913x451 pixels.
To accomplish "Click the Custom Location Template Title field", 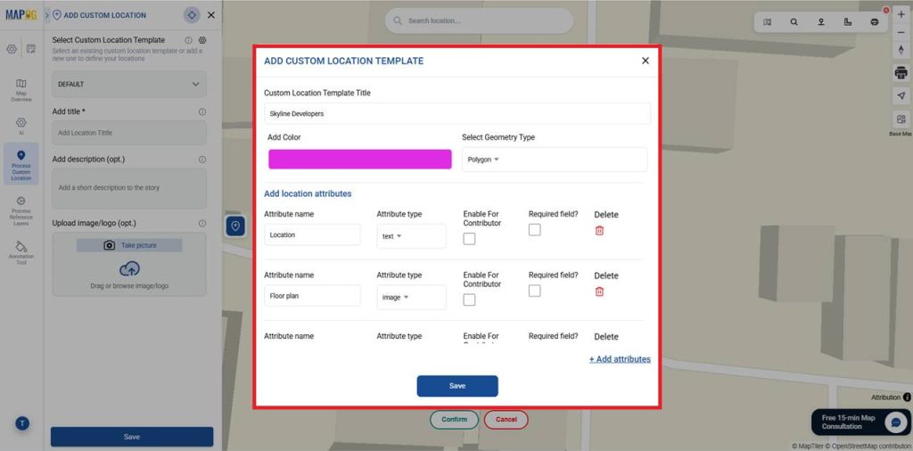I will click(457, 114).
